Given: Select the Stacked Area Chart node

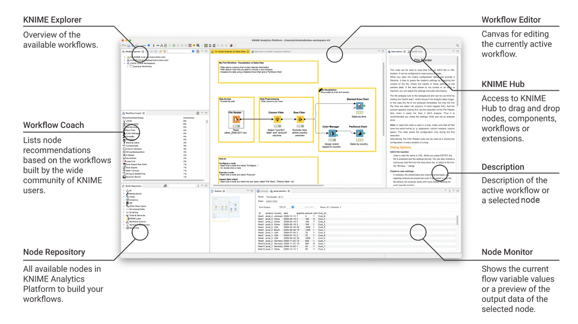Looking at the screenshot, I should coord(359,105).
